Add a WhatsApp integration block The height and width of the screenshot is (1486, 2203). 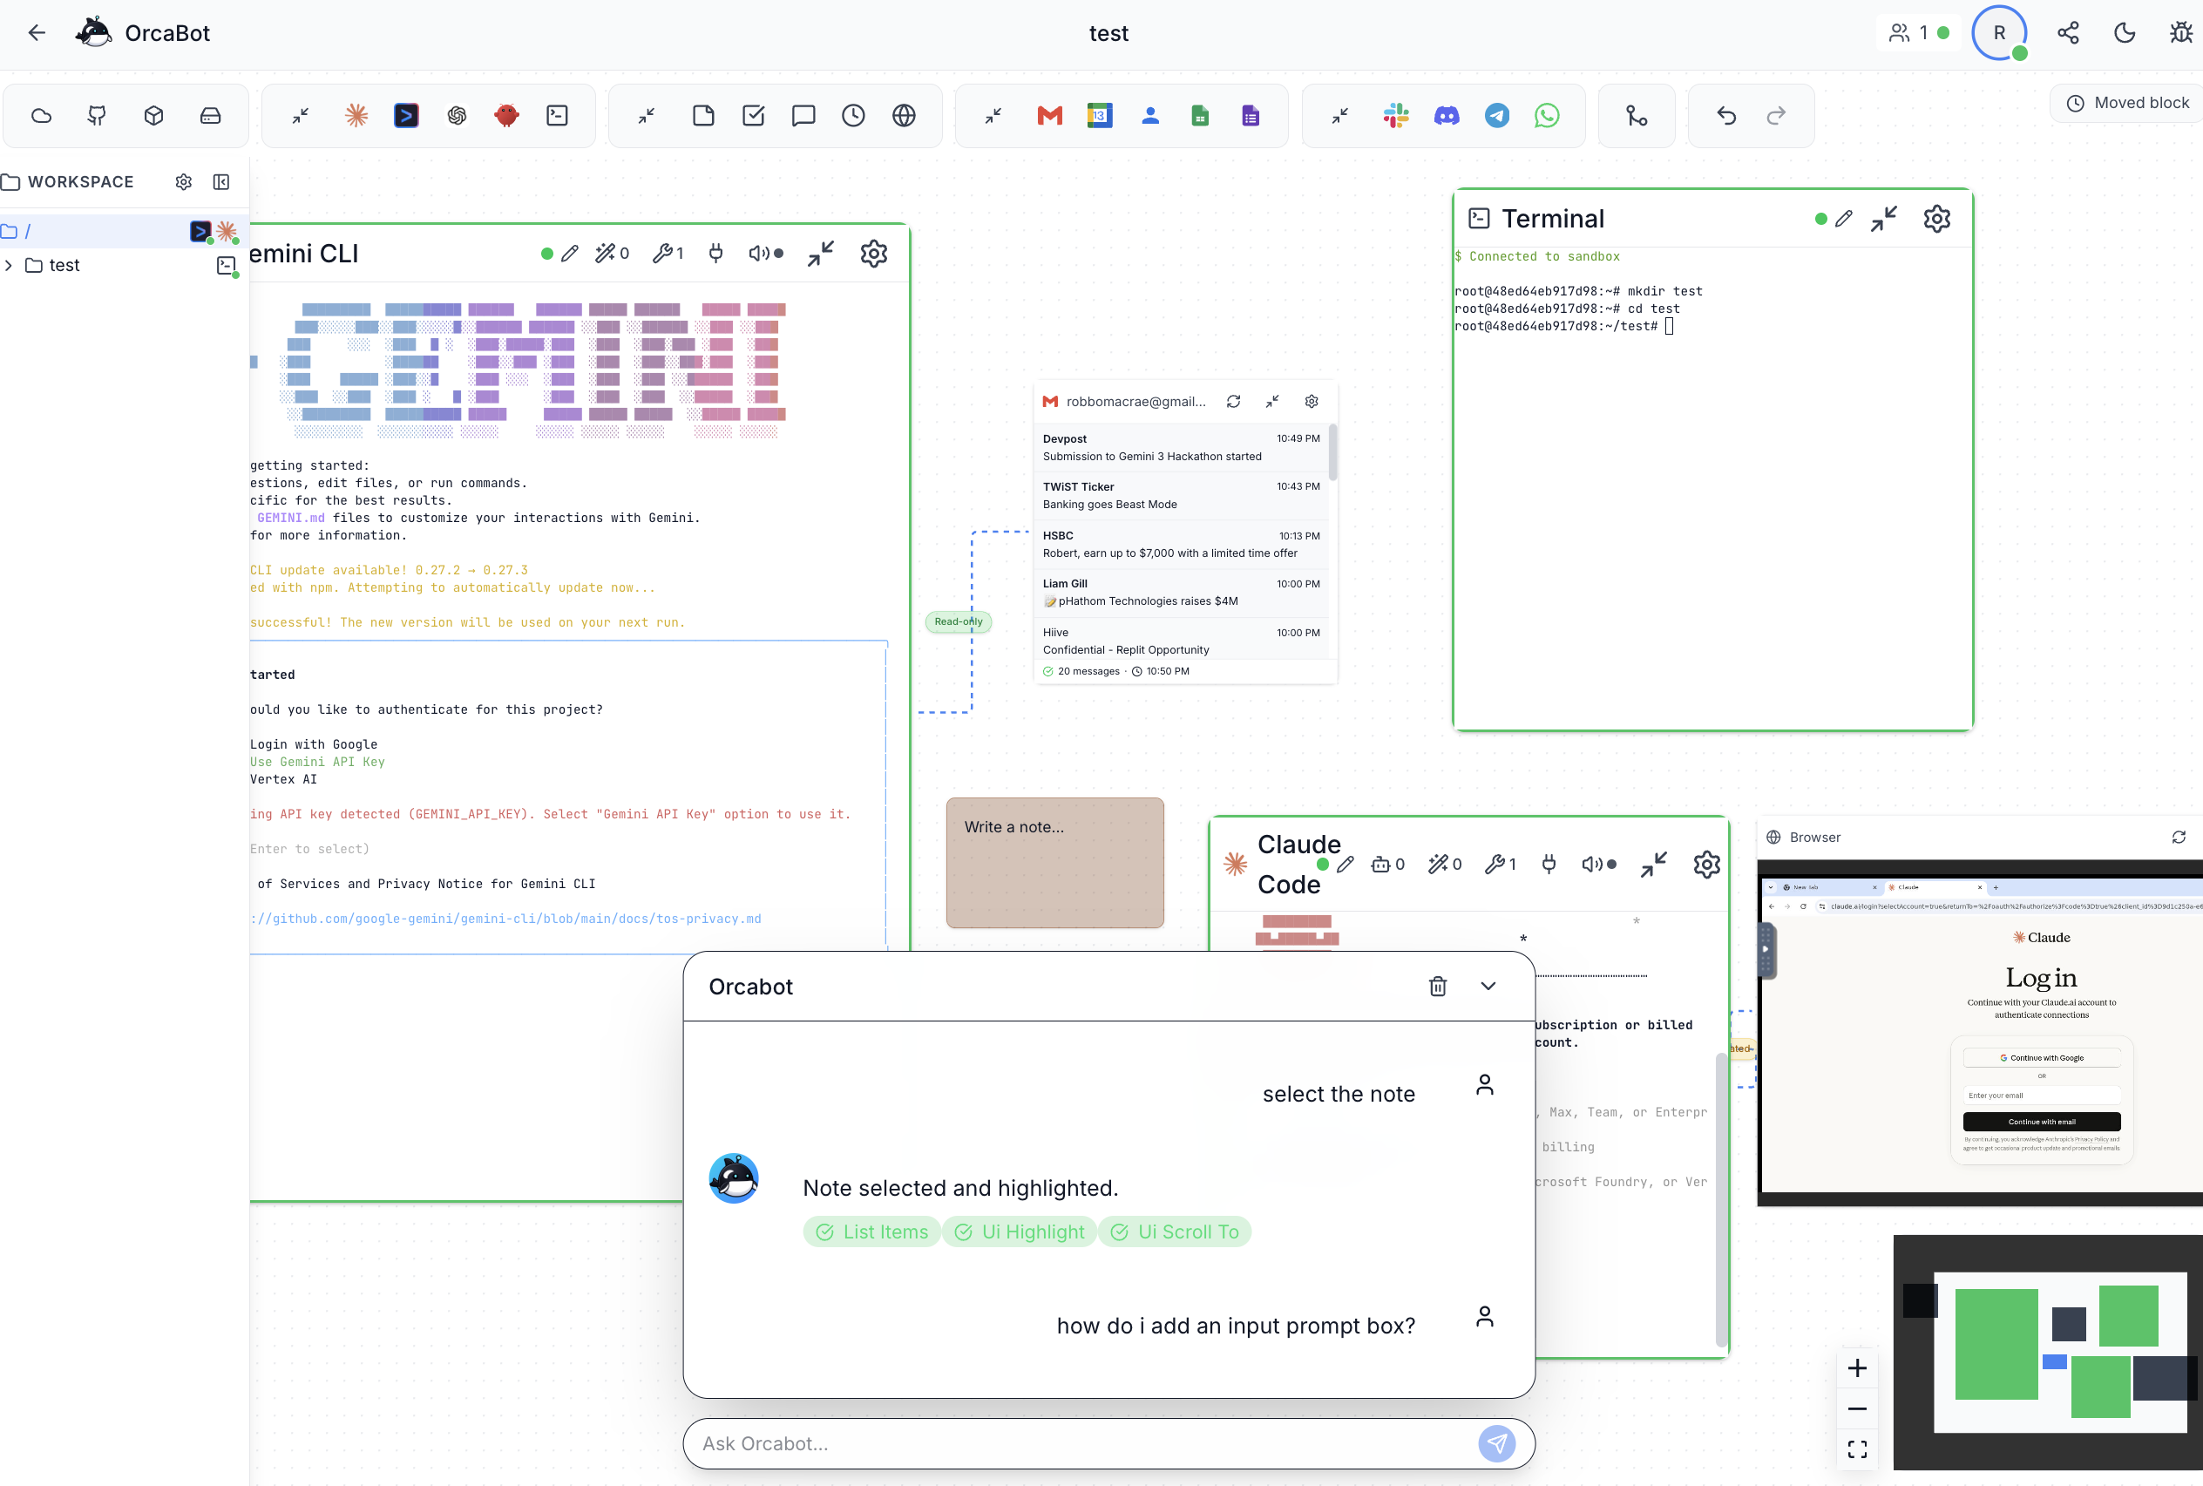[1546, 116]
